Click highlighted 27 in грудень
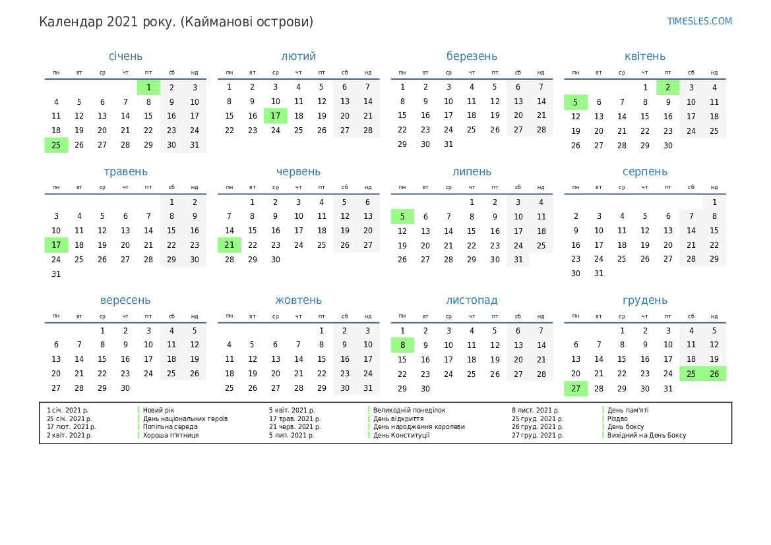771x545 pixels. [575, 389]
